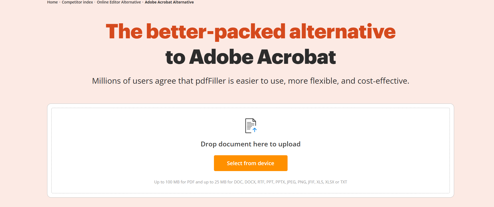Click the word 'Millions' in the subtitle

(x=106, y=81)
